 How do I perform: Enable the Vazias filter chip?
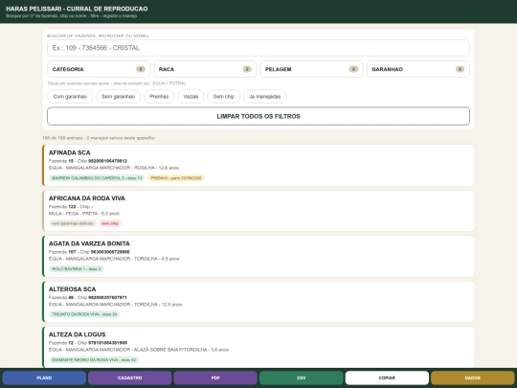(x=191, y=97)
